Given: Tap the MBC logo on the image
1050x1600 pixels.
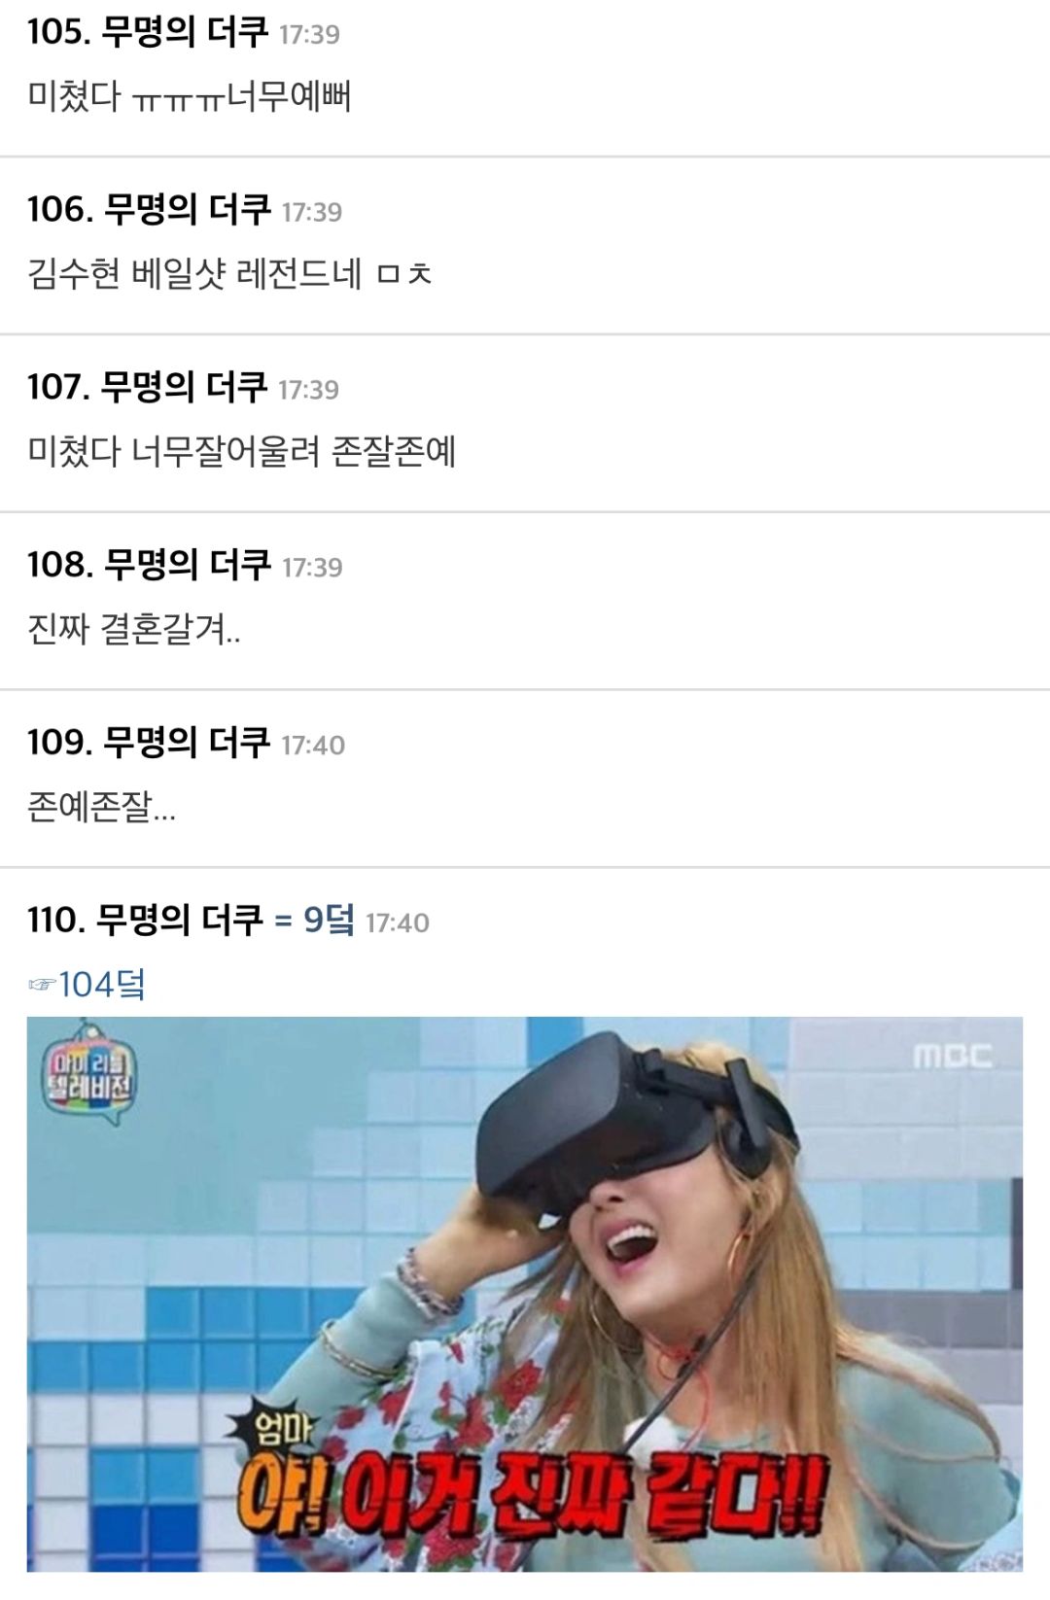Looking at the screenshot, I should pyautogui.click(x=952, y=1057).
